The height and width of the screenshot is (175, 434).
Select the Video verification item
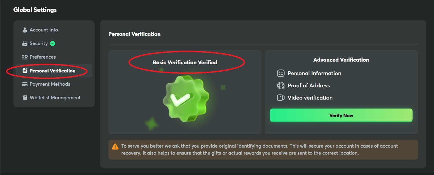(310, 98)
